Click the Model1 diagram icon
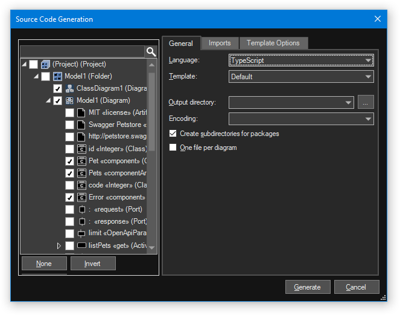 pos(69,100)
